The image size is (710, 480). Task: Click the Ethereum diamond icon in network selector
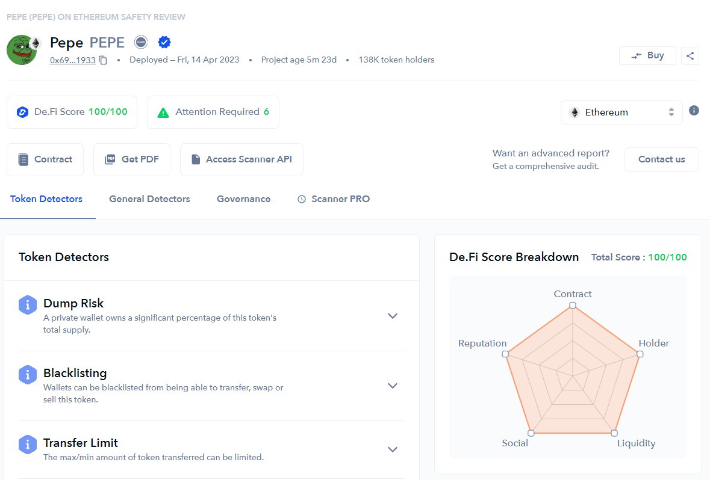click(575, 112)
